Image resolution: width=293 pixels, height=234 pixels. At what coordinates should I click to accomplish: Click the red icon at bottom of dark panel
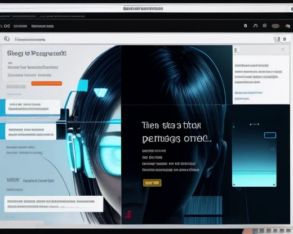click(128, 214)
